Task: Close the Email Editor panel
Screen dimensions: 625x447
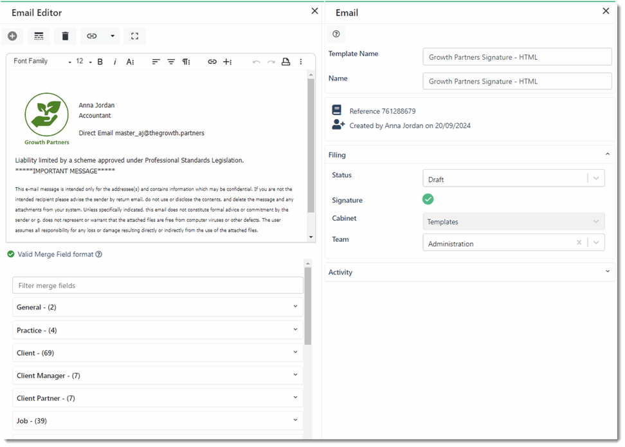Action: click(314, 11)
